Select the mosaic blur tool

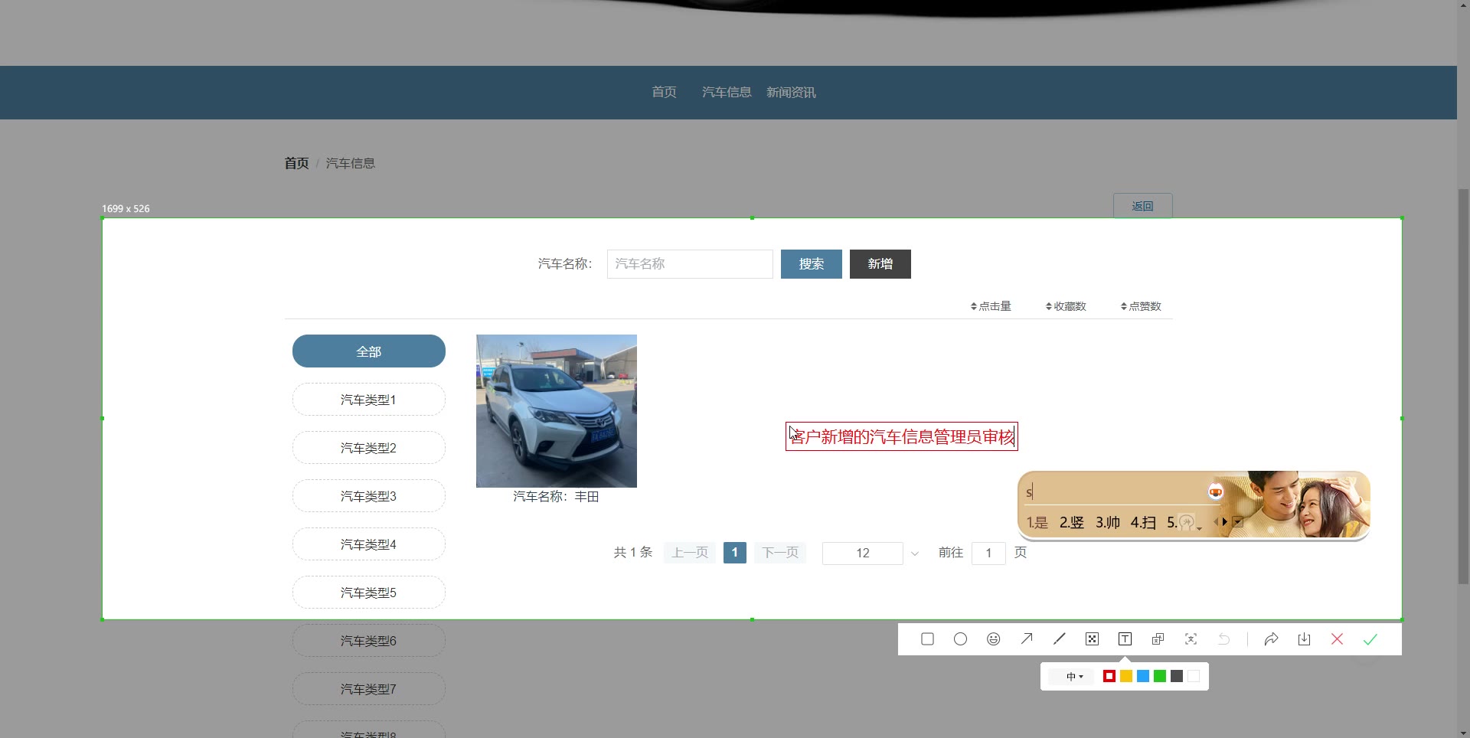(1093, 639)
